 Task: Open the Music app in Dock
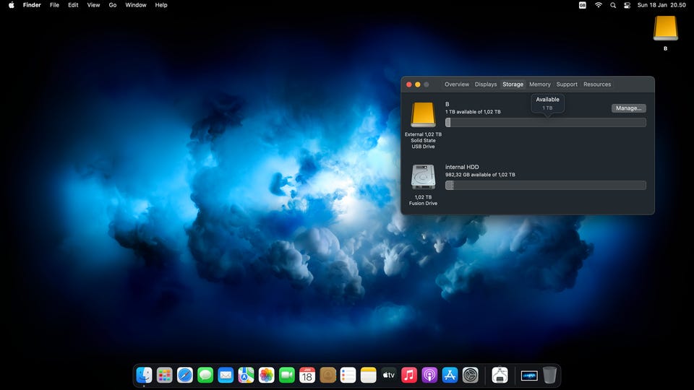point(409,375)
